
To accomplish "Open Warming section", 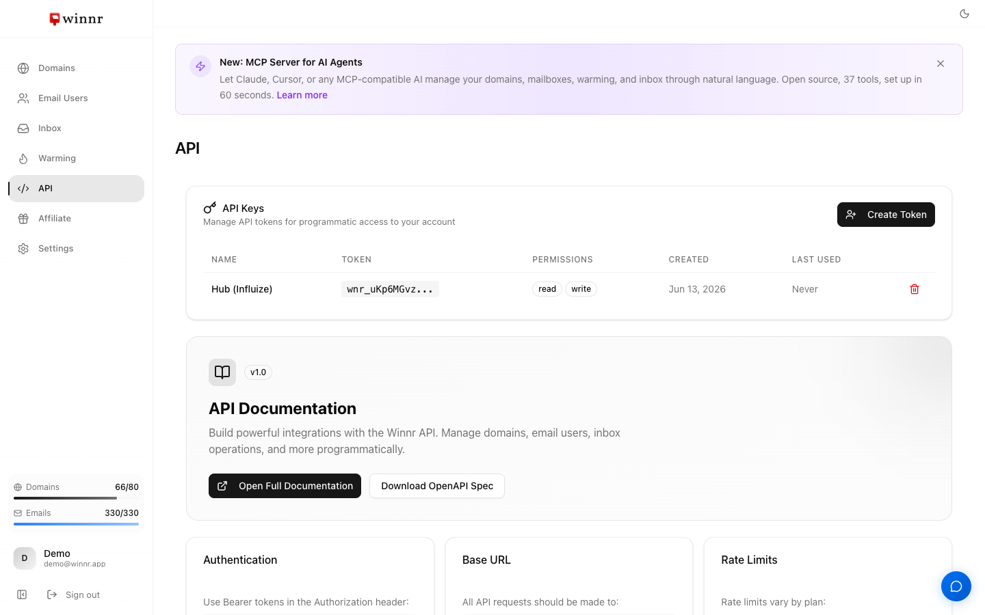I will 77,159.
